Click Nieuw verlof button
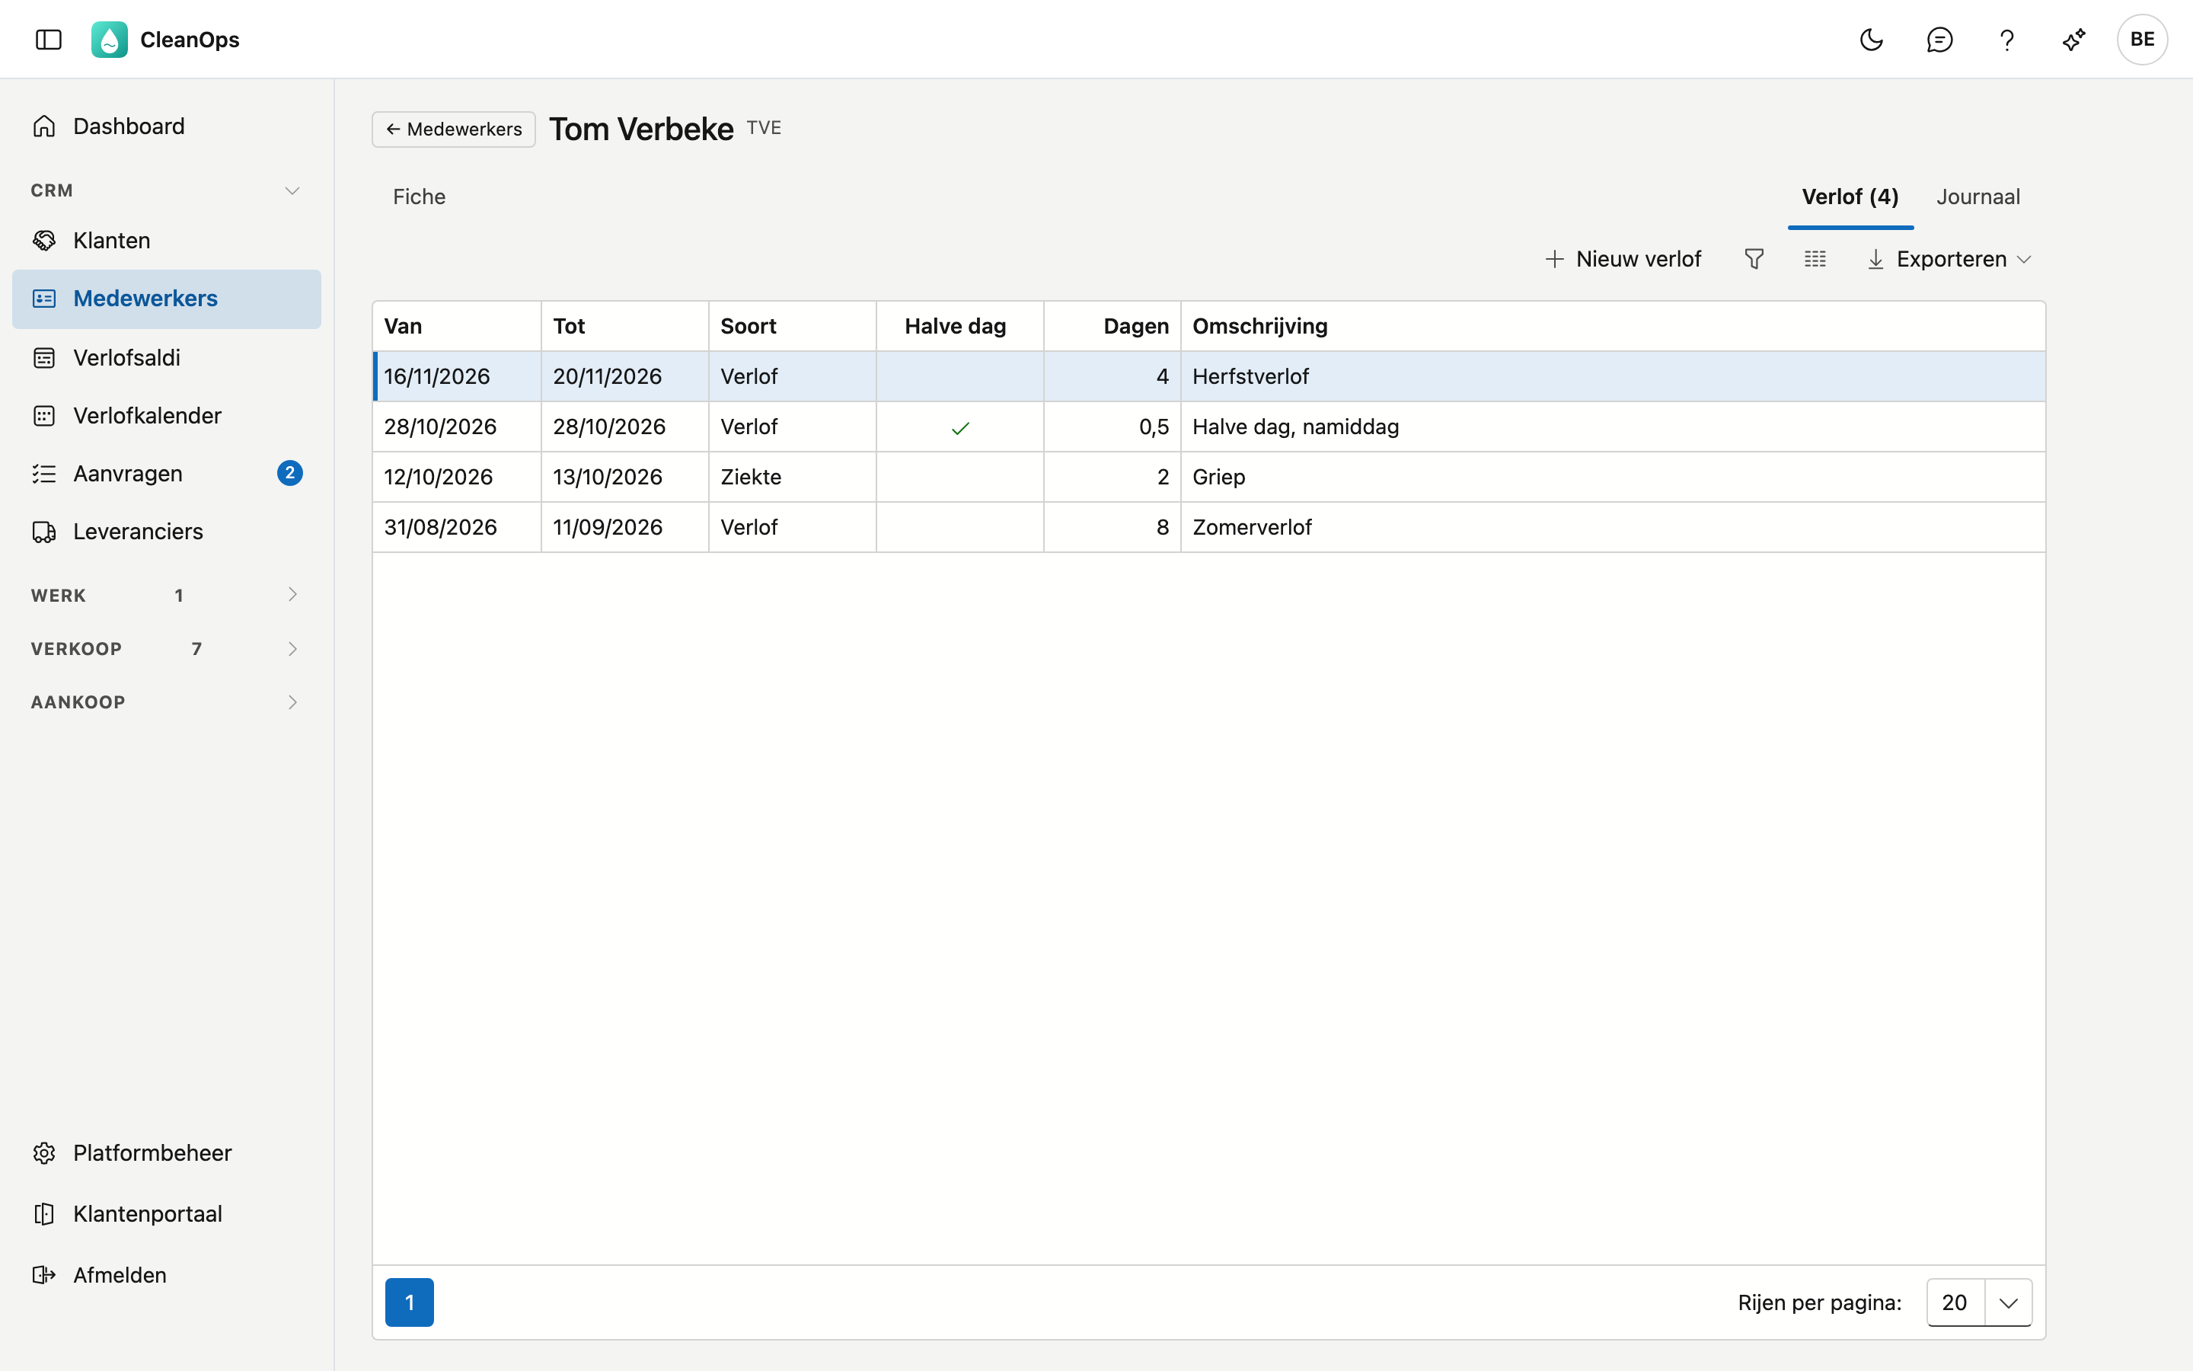 [1622, 259]
